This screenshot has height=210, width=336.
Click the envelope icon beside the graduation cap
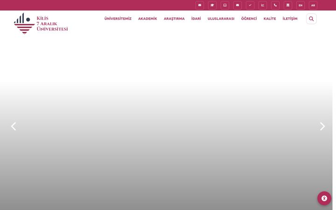coord(200,5)
